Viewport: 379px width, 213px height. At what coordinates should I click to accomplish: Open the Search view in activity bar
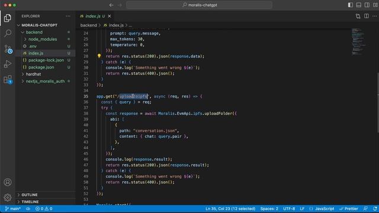[8, 33]
